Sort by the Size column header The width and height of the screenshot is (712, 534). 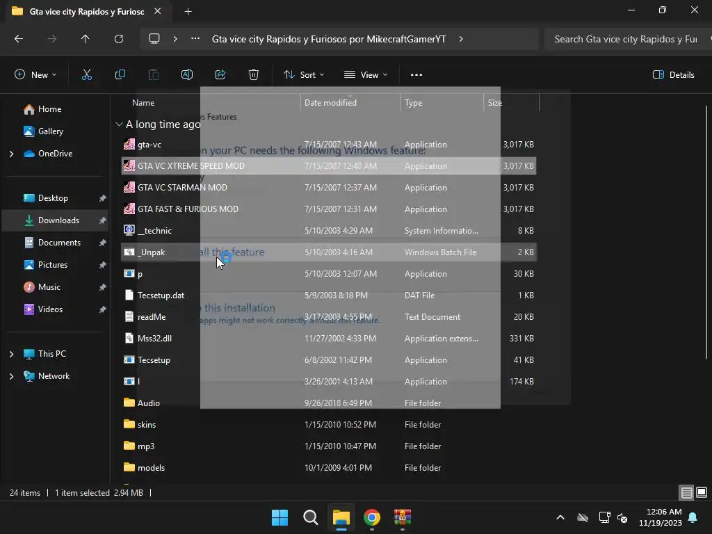point(494,103)
